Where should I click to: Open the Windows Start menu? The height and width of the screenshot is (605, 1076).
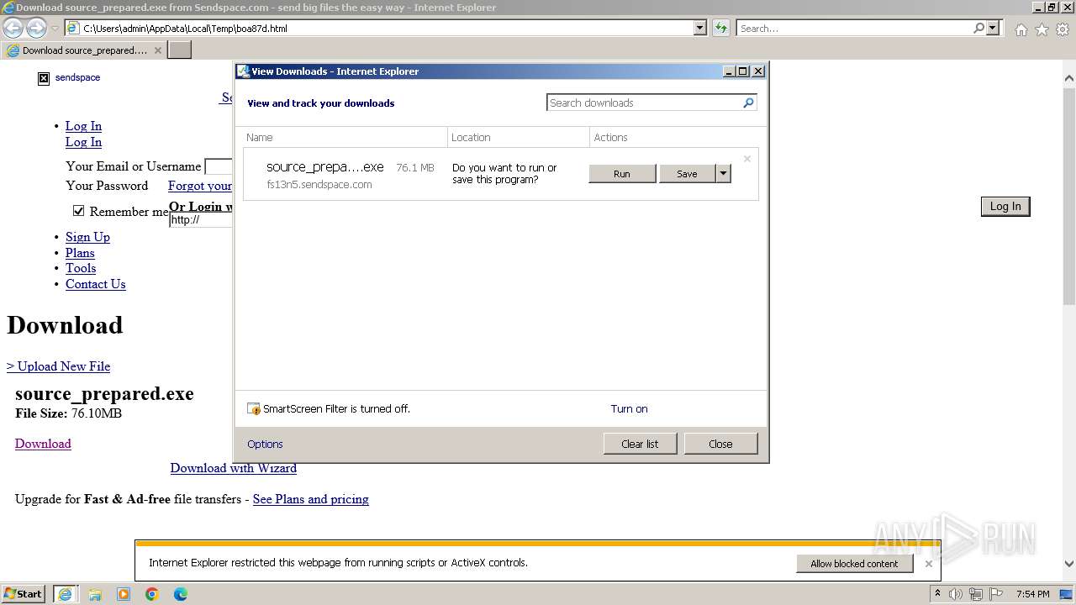[x=24, y=594]
